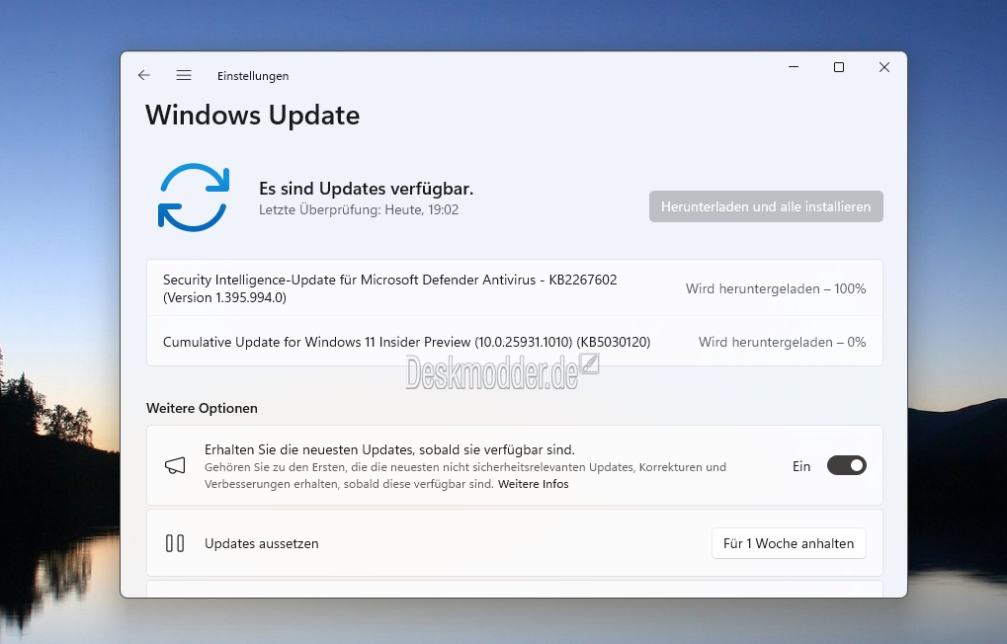Click "Es sind Updates verfügbar." text
1007x644 pixels.
[366, 189]
